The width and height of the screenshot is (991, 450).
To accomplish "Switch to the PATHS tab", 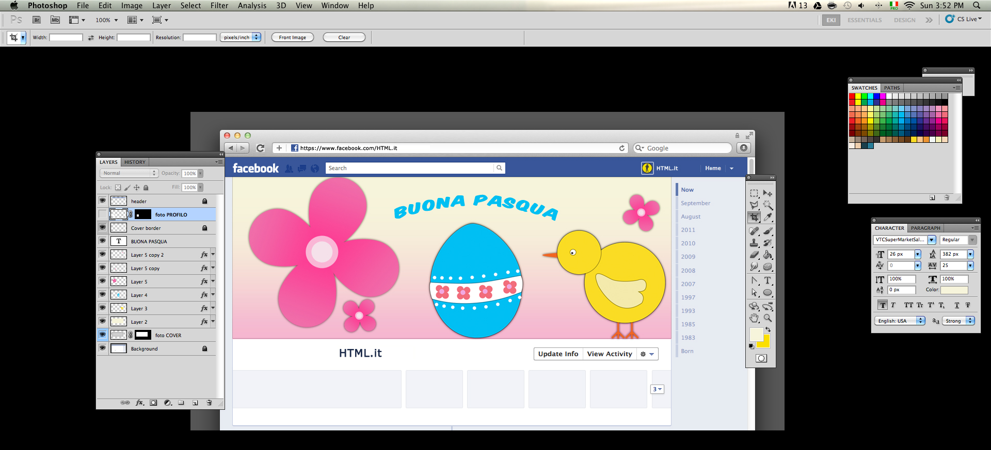I will tap(892, 88).
